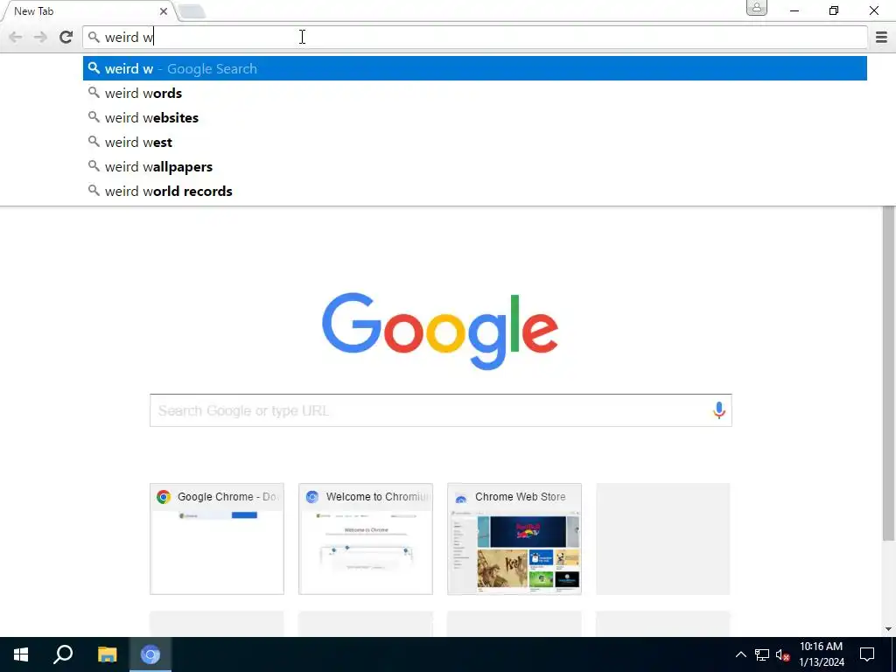Reload the page with refresh icon
This screenshot has width=896, height=672.
coord(66,37)
